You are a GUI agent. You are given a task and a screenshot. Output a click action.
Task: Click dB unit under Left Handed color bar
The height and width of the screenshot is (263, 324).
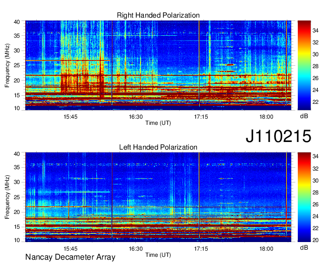point(304,247)
